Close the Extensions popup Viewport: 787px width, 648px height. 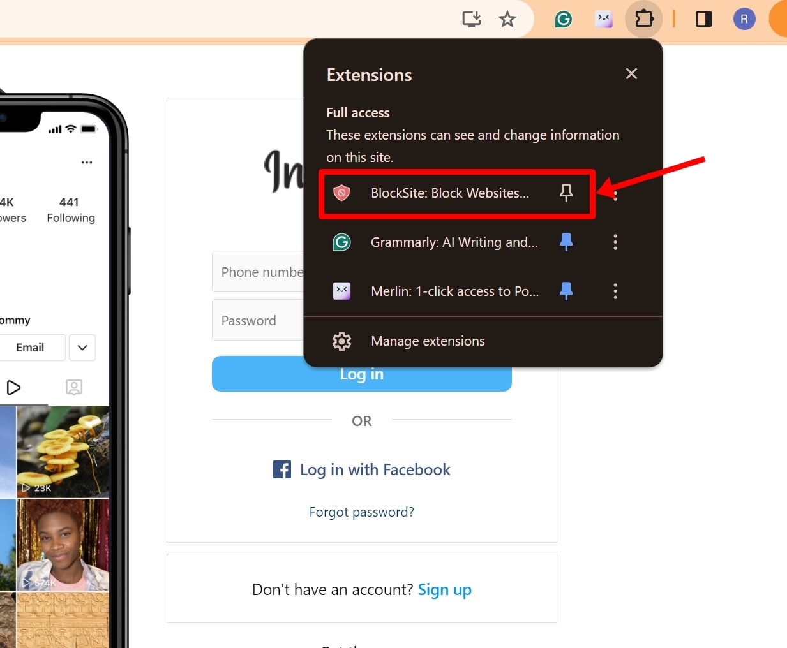(x=631, y=73)
